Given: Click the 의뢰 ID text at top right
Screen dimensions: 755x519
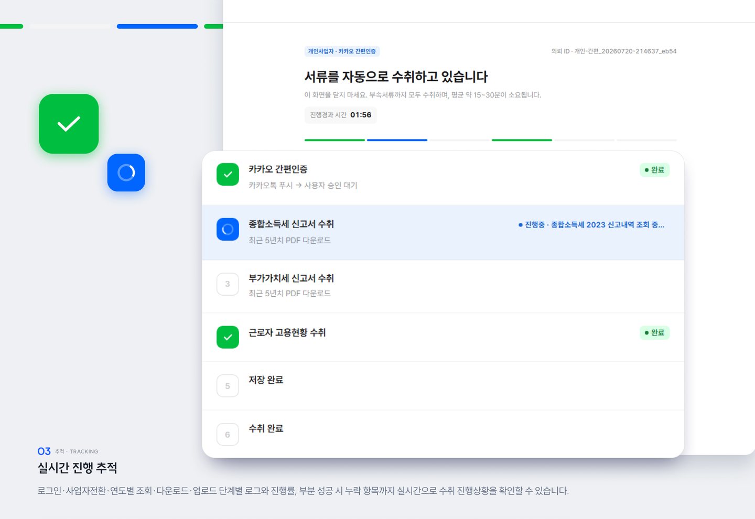Looking at the screenshot, I should coord(614,51).
